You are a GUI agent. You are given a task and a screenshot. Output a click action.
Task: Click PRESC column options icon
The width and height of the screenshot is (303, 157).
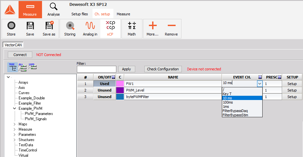point(280,77)
